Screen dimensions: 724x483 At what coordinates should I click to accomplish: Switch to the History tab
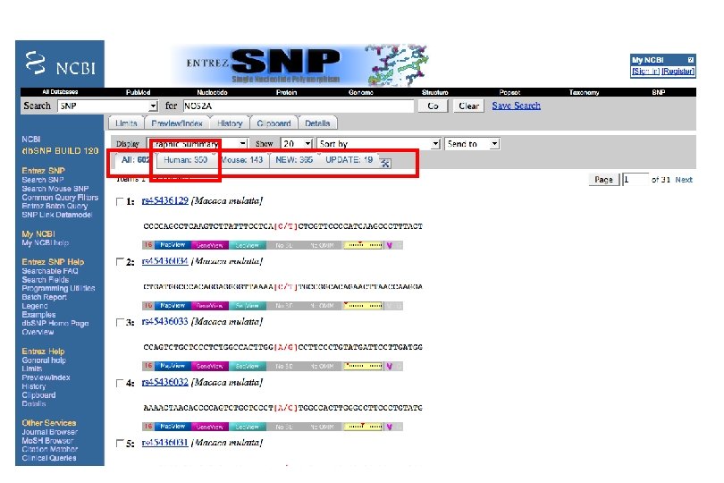230,123
